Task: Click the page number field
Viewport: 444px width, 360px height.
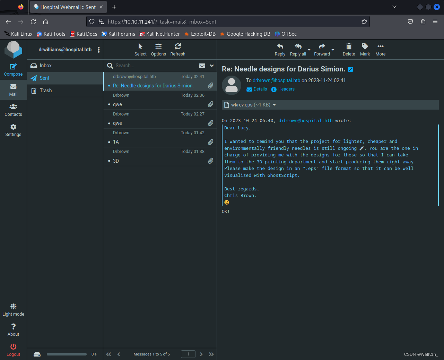Action: (x=188, y=354)
